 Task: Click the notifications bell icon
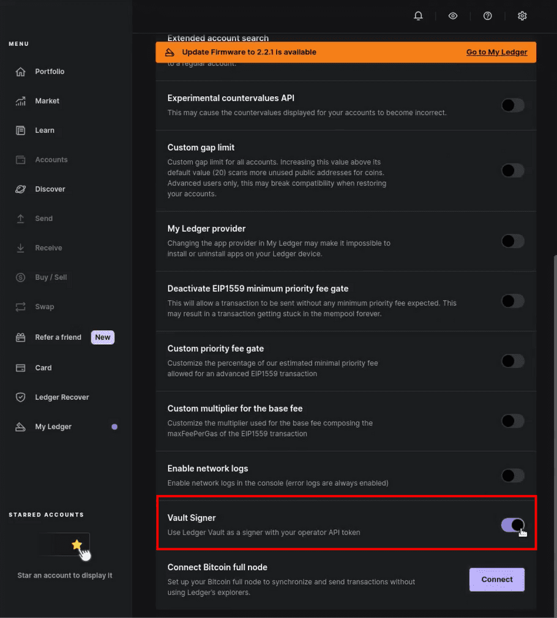click(418, 16)
